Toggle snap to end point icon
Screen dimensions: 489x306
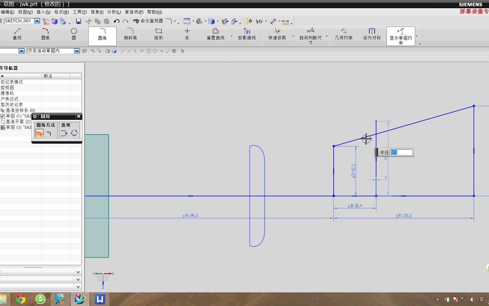[x=122, y=51]
